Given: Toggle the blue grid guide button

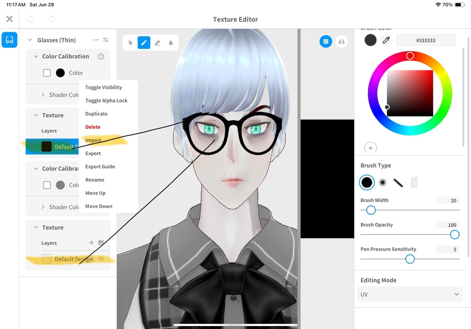Looking at the screenshot, I should point(326,41).
